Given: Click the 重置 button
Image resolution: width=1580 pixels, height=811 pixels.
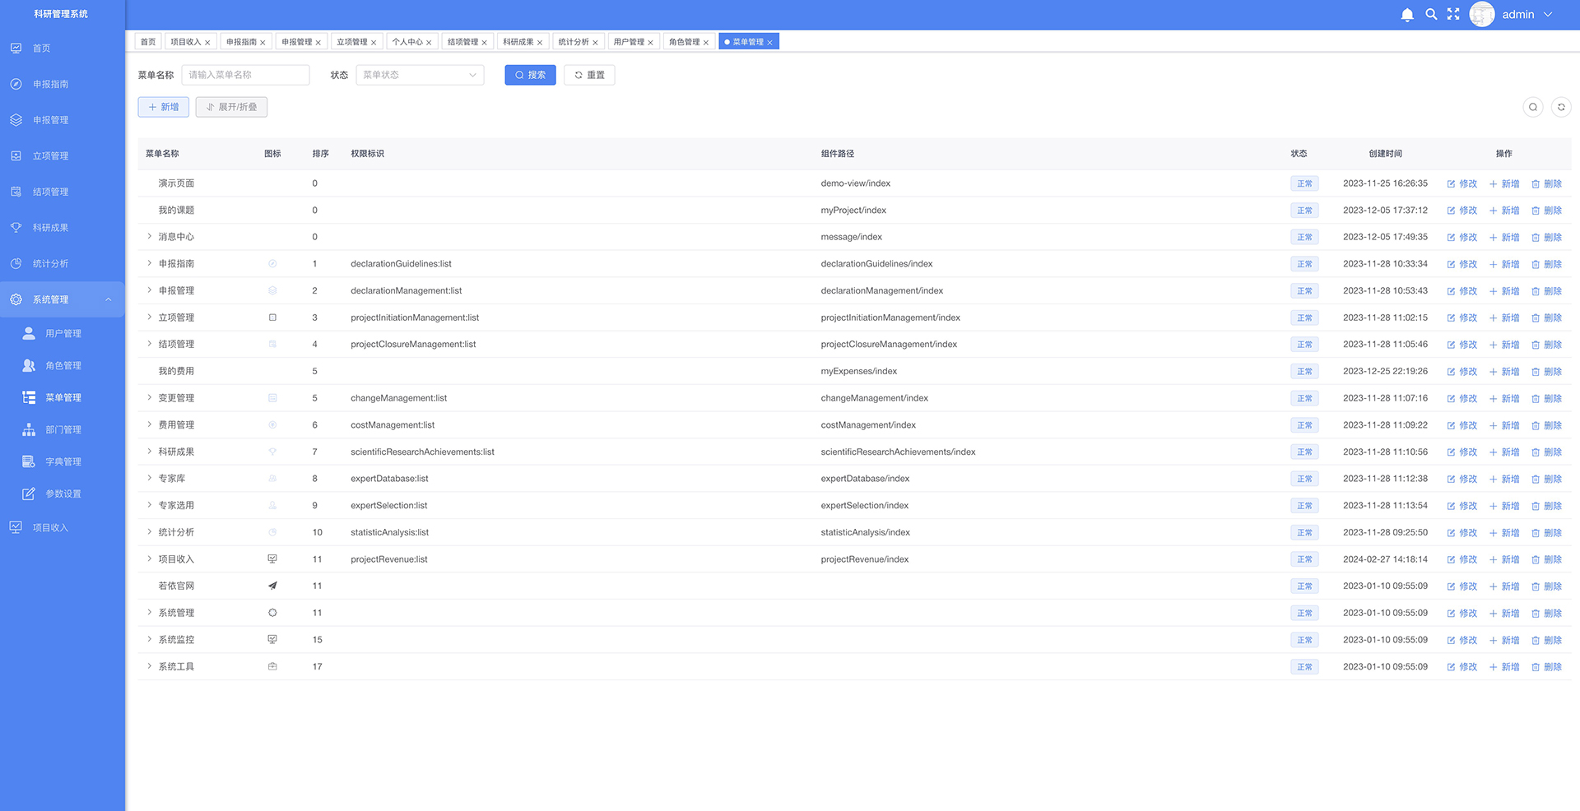Looking at the screenshot, I should (589, 75).
